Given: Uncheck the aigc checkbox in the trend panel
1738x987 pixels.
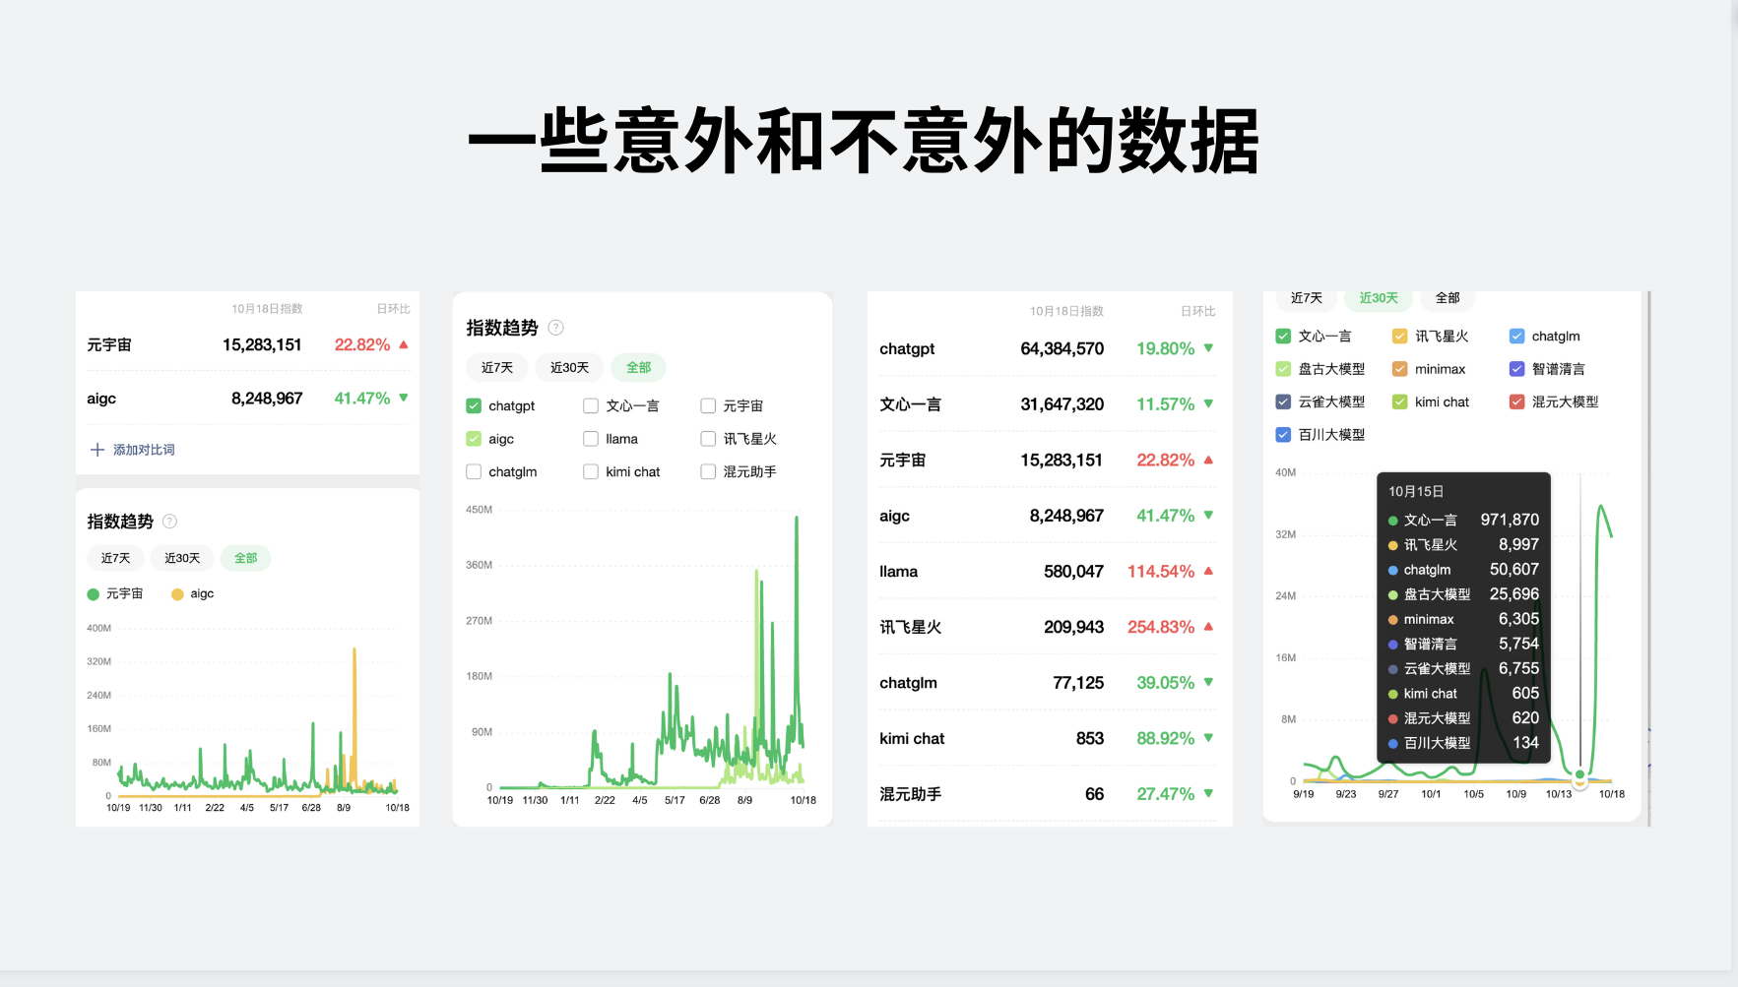Looking at the screenshot, I should [x=474, y=439].
